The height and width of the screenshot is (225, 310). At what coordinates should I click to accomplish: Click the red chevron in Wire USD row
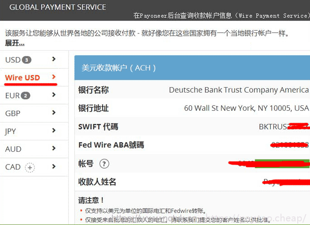tap(54, 77)
